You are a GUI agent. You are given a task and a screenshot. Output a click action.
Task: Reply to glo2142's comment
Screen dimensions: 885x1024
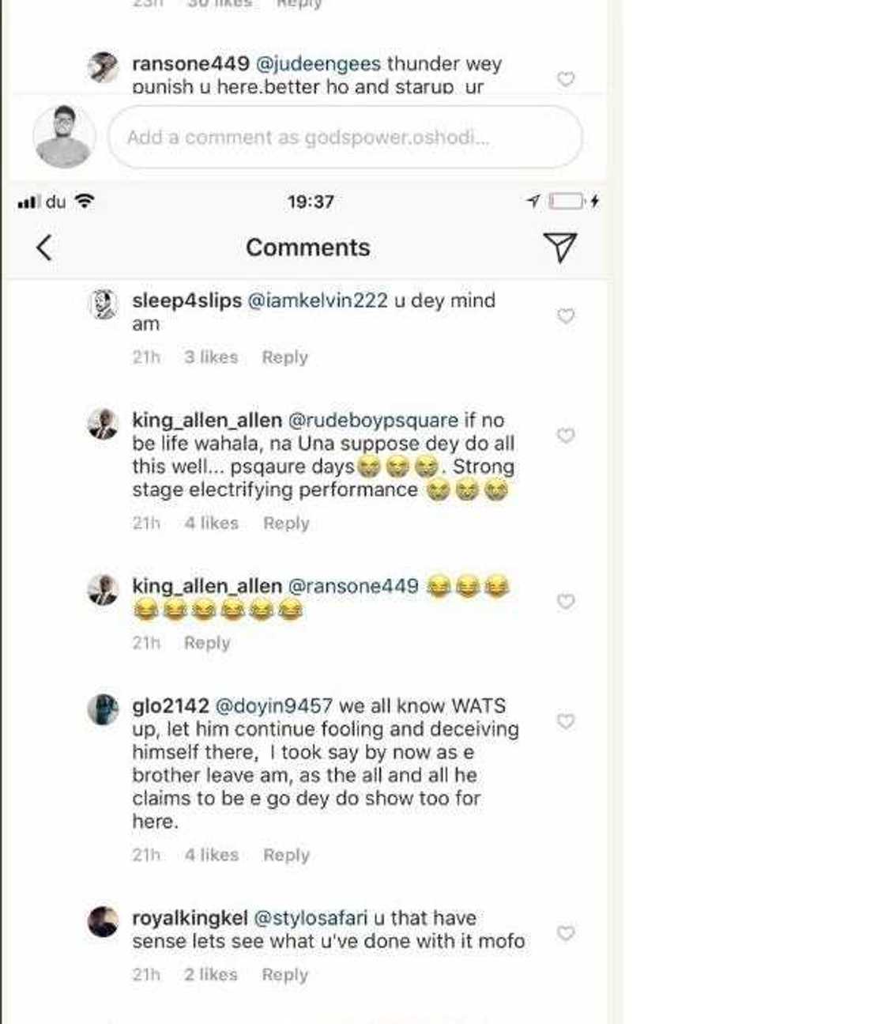[x=286, y=855]
